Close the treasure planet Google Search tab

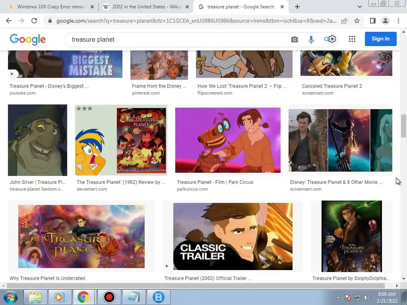(282, 7)
